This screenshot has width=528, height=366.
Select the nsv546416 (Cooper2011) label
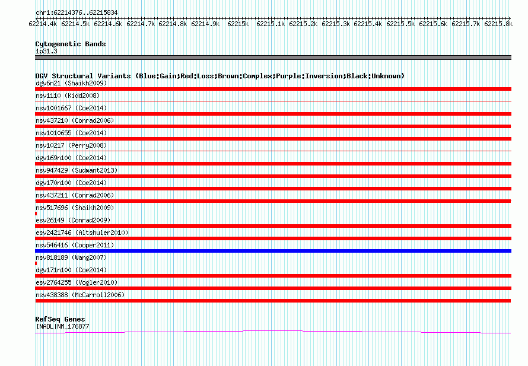[75, 245]
